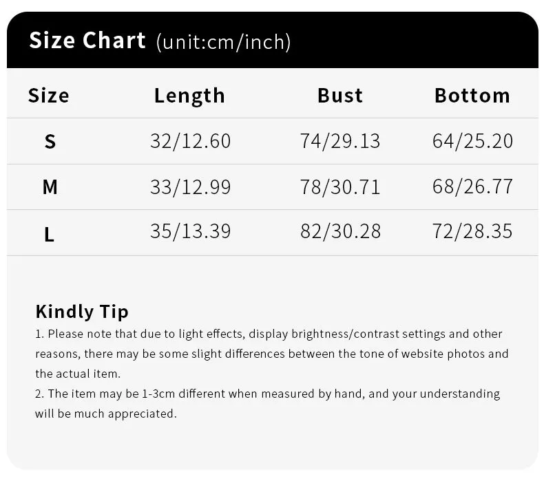544x481 pixels.
Task: Select the unit:cm/inch label
Action: pyautogui.click(x=223, y=42)
